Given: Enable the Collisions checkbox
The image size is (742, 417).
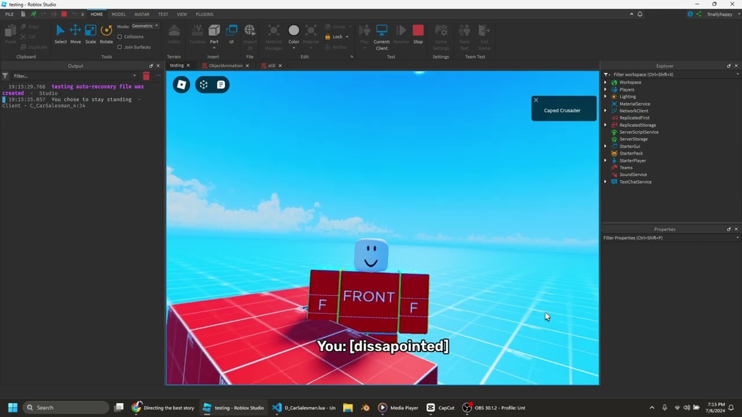Looking at the screenshot, I should coord(119,36).
